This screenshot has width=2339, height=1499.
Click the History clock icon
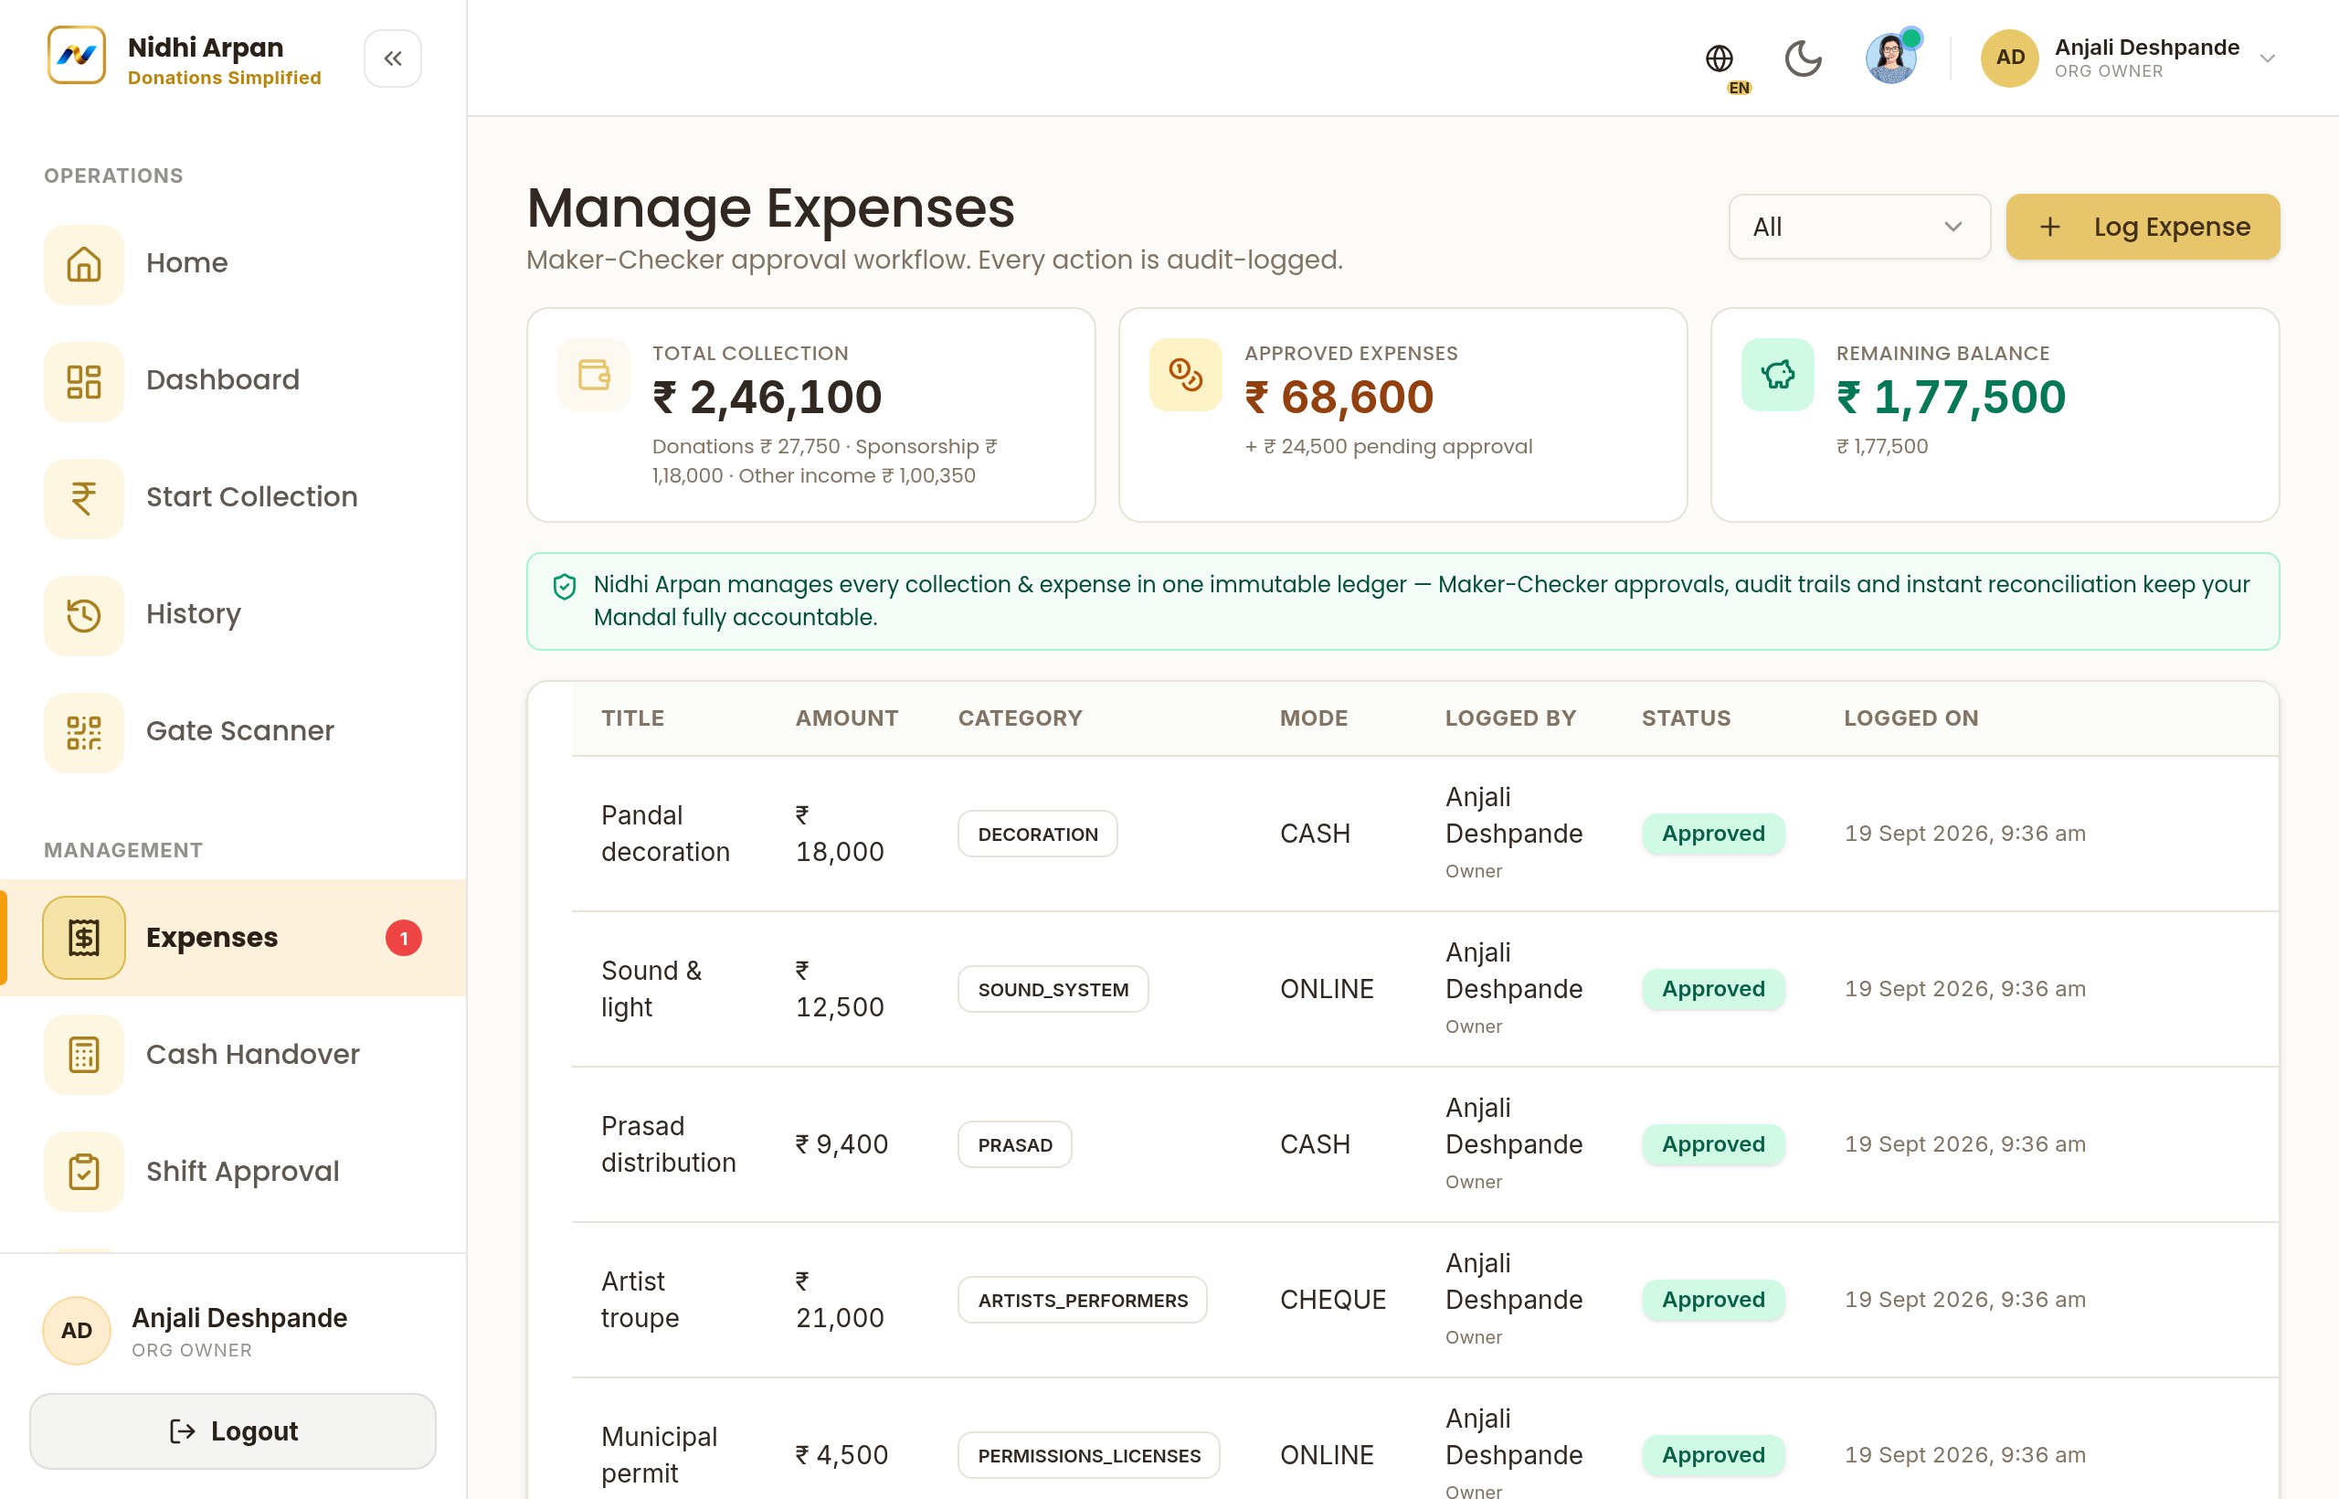tap(84, 614)
